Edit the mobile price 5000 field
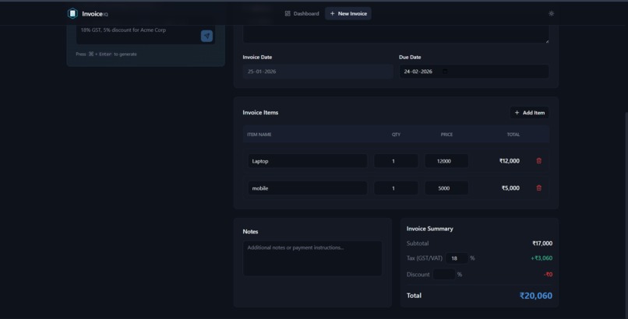 pyautogui.click(x=446, y=188)
